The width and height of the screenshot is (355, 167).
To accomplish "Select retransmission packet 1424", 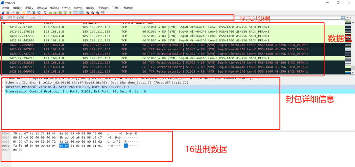I will point(172,54).
